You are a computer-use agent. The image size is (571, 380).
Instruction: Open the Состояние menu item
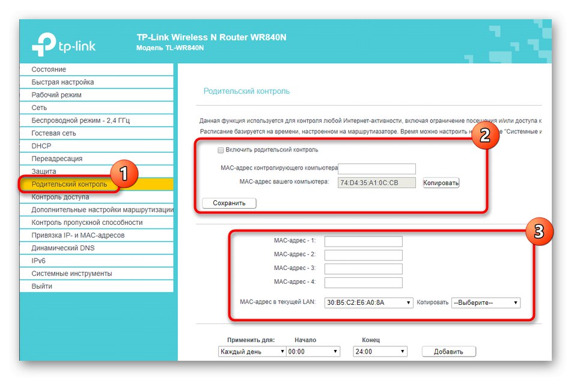tap(97, 69)
